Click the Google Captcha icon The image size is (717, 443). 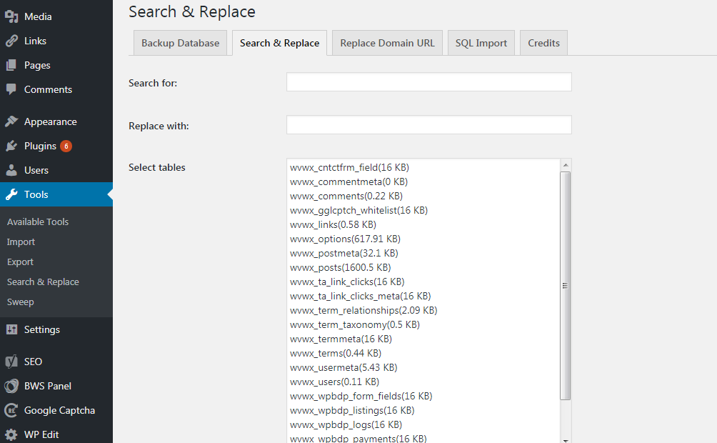(11, 410)
